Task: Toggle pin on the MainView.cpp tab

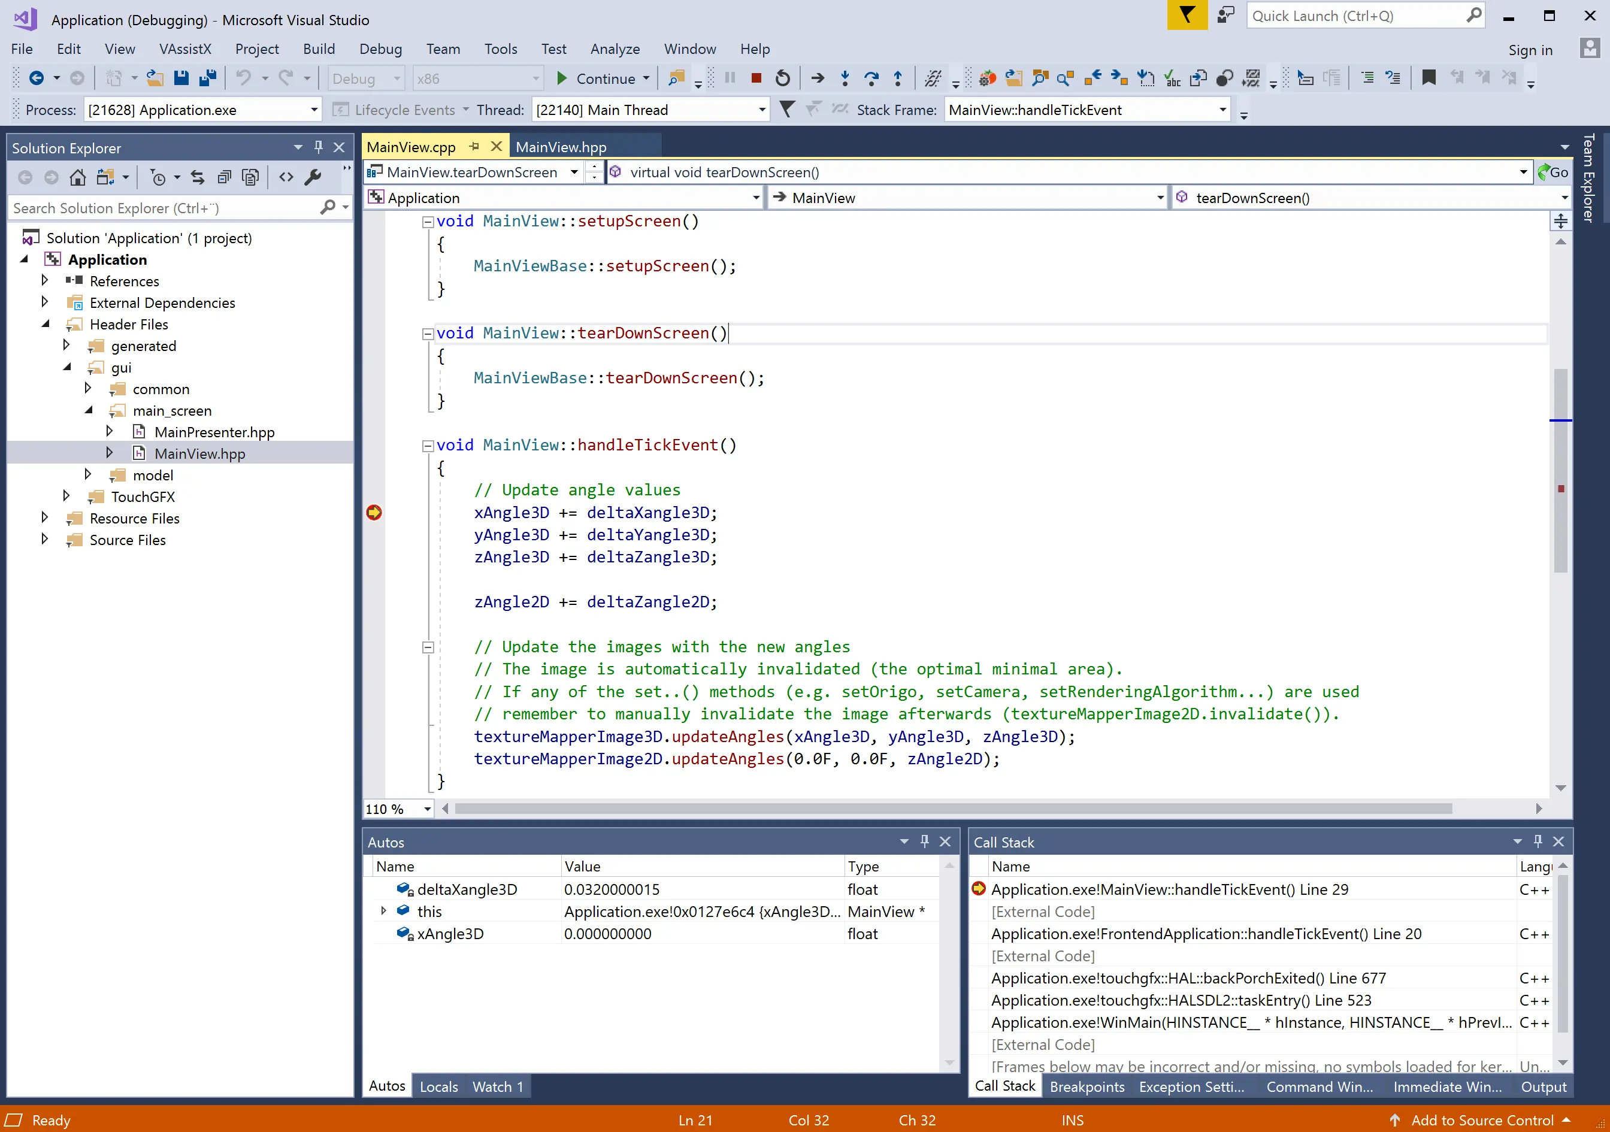Action: coord(474,147)
